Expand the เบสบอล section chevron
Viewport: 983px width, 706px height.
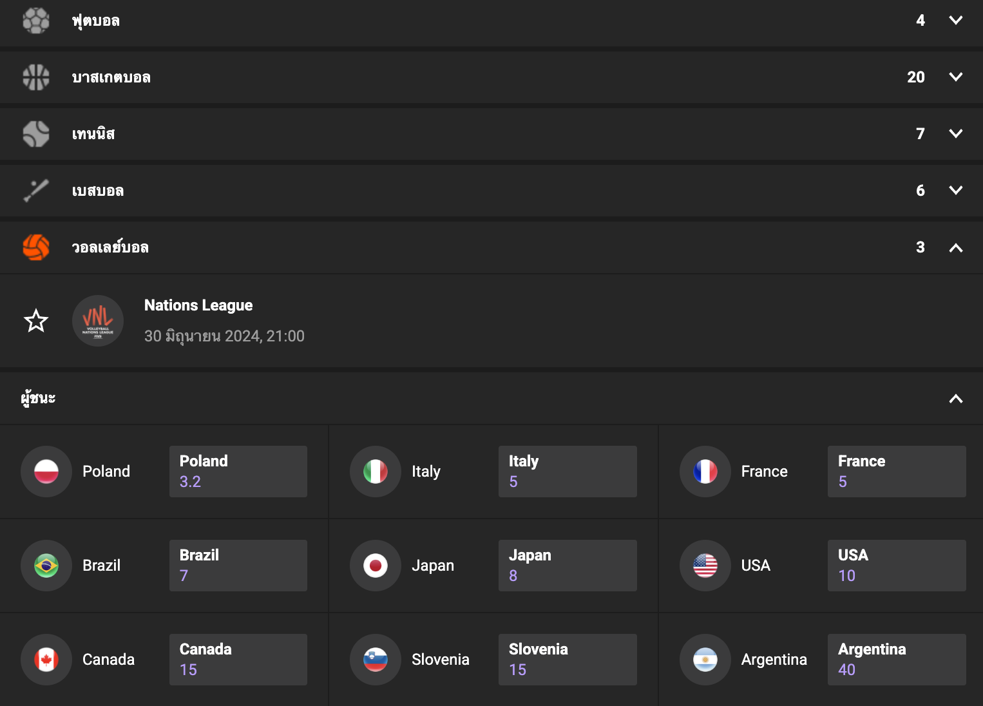pyautogui.click(x=956, y=191)
